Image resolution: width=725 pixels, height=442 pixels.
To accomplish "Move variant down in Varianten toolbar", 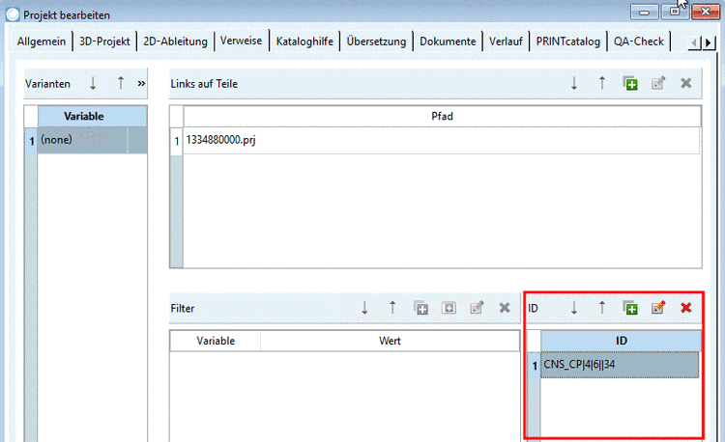I will 93,84.
